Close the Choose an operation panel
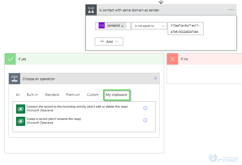The image size is (242, 165). [x=155, y=78]
